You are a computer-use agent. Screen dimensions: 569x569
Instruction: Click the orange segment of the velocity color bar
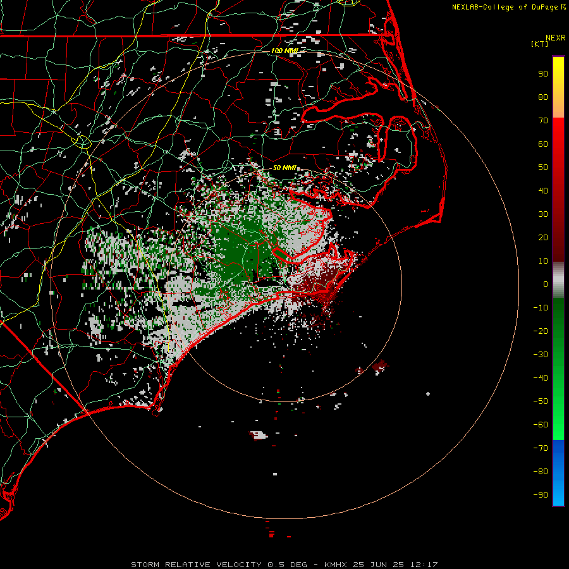click(x=558, y=107)
